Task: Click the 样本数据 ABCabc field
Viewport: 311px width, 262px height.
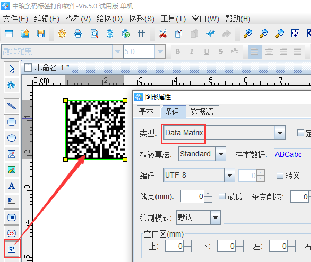Action: coord(292,154)
